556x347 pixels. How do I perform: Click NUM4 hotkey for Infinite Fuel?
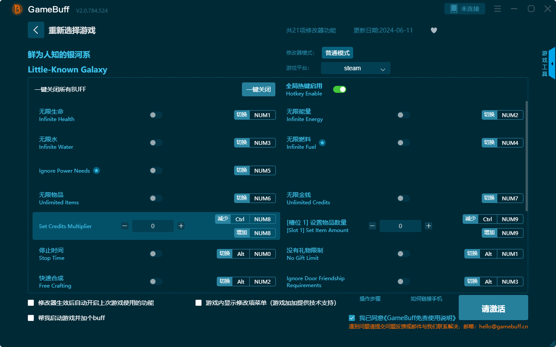510,143
